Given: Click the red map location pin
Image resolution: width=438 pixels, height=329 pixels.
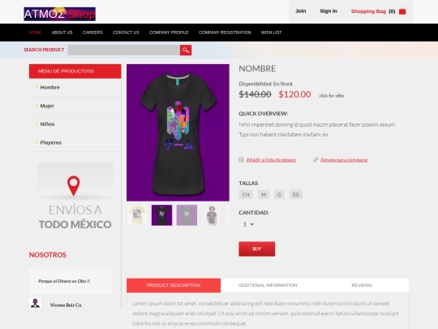Looking at the screenshot, I should pyautogui.click(x=74, y=185).
